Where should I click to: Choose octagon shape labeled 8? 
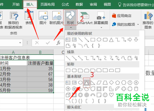click(136, 83)
